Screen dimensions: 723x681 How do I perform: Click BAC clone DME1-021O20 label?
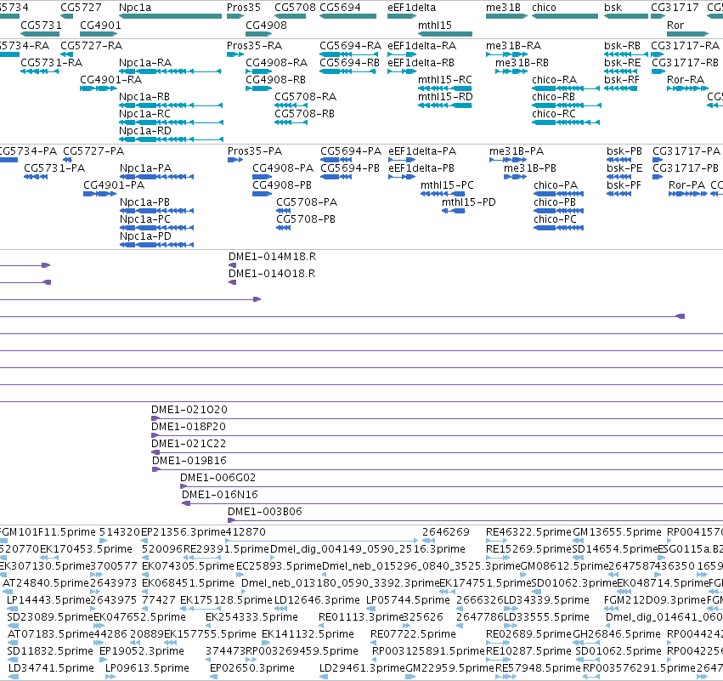click(x=189, y=410)
